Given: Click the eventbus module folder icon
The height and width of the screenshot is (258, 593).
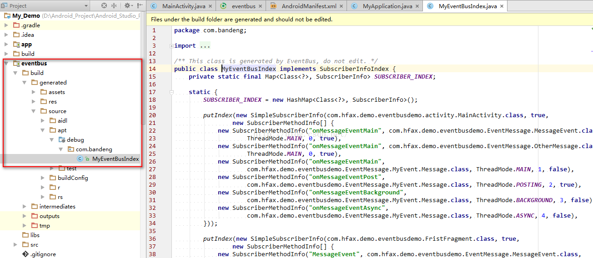Looking at the screenshot, I should (16, 64).
